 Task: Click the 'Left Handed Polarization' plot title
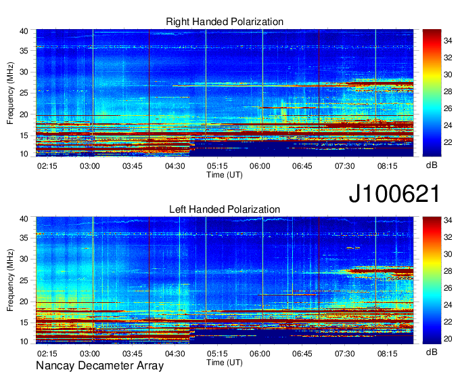point(225,209)
